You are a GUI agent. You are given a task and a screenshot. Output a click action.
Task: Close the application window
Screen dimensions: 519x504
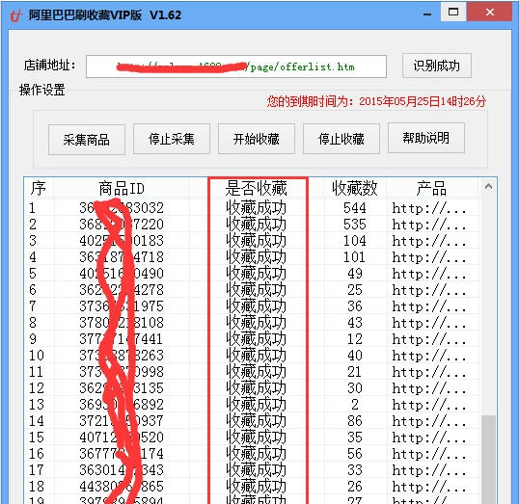[490, 13]
